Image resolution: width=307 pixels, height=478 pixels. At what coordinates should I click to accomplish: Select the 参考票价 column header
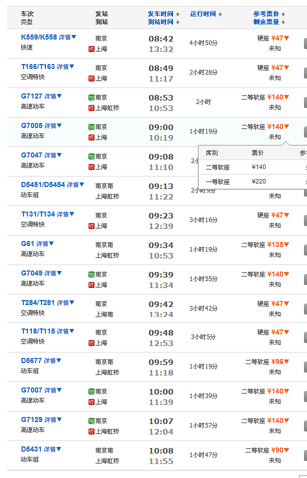[x=266, y=14]
